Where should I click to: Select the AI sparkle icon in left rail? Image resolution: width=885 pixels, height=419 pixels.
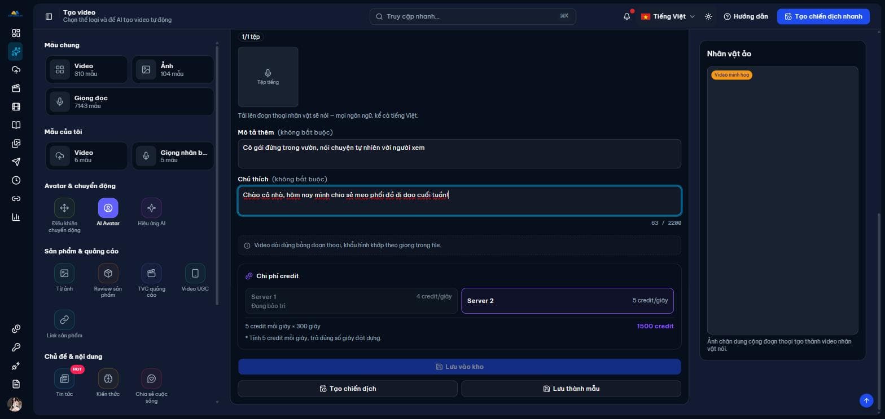pyautogui.click(x=16, y=51)
